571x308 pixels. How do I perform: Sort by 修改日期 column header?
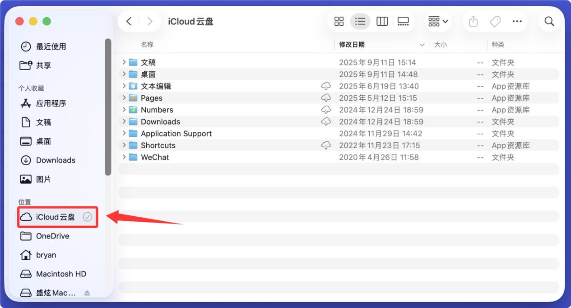click(352, 45)
